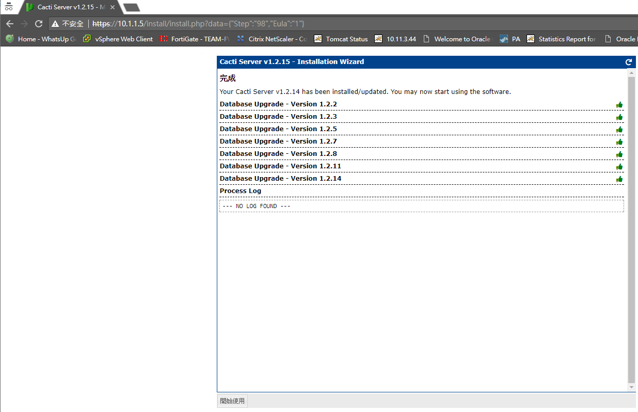Open Citrix NetScaler bookmark
Viewport: 638px width, 412px height.
272,39
